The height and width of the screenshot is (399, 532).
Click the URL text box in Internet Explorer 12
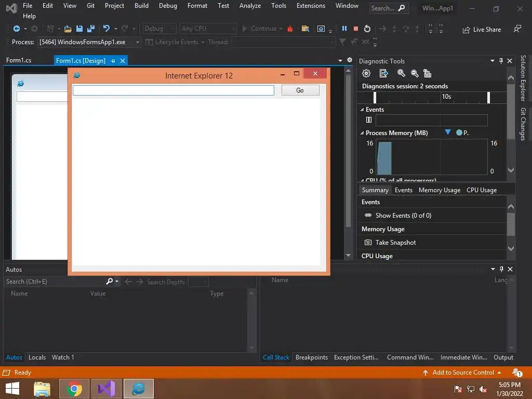174,90
